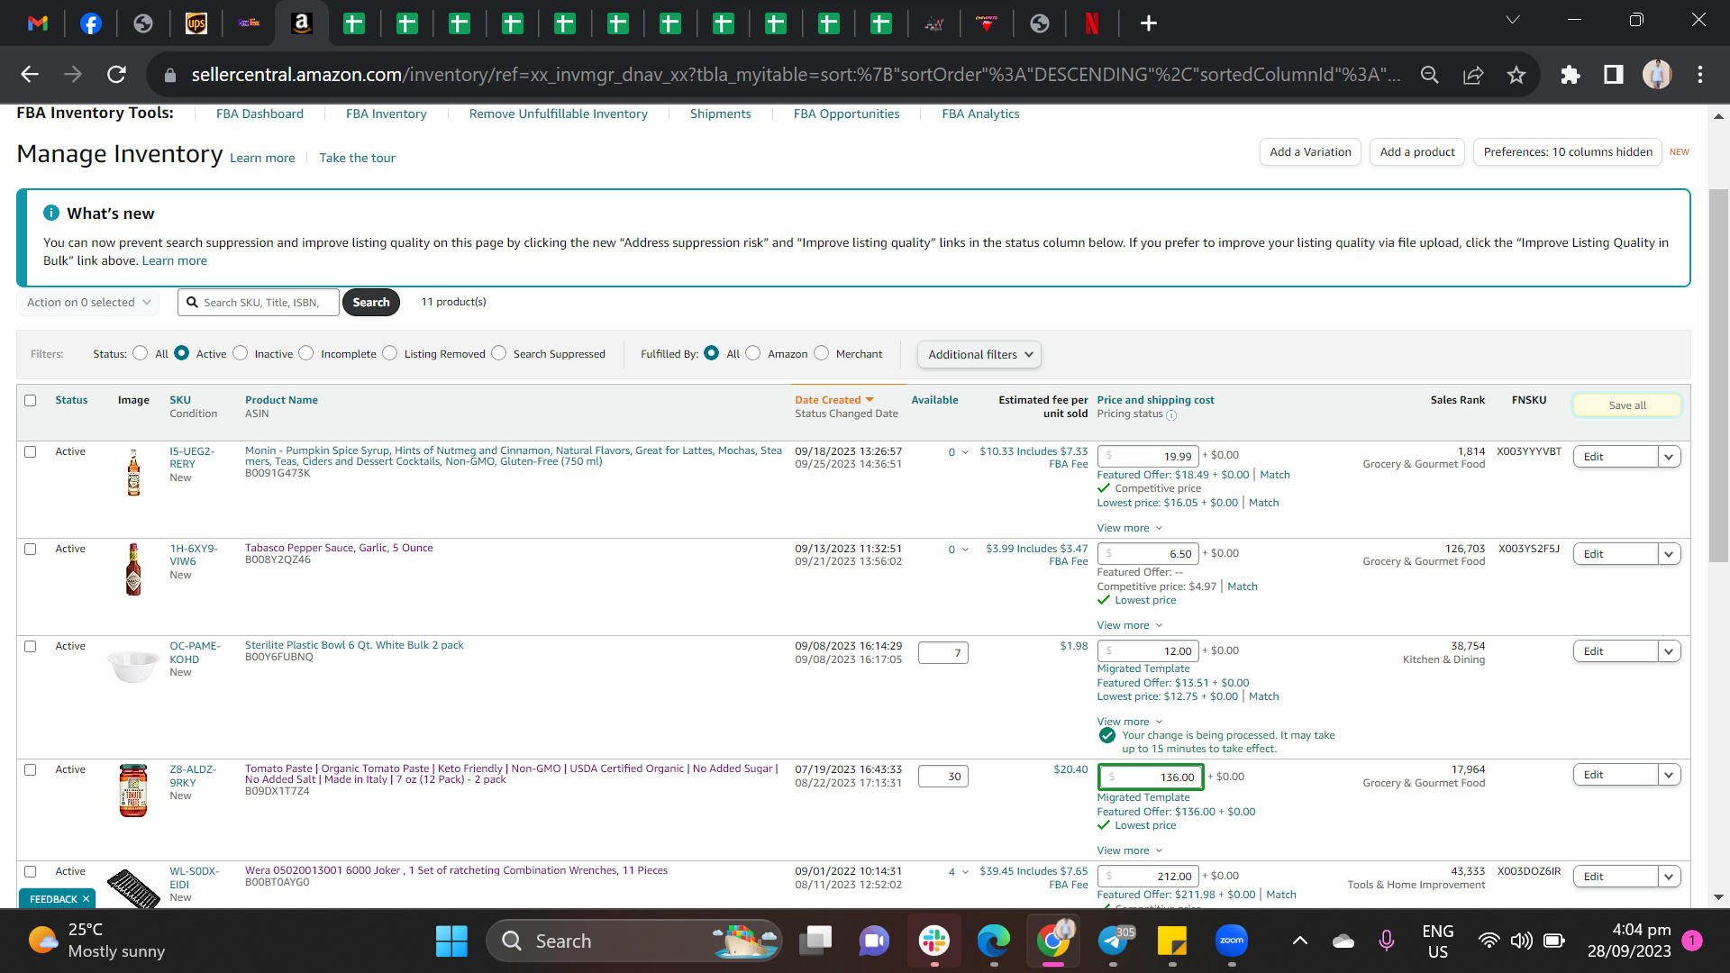Image resolution: width=1730 pixels, height=973 pixels.
Task: Click the Sterilite bowl available quantity field
Action: [943, 653]
